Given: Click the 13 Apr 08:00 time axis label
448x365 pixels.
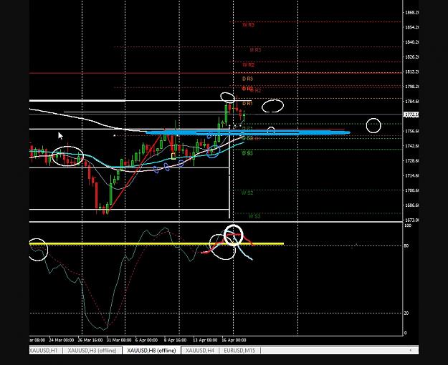Looking at the screenshot, I should pyautogui.click(x=205, y=340).
